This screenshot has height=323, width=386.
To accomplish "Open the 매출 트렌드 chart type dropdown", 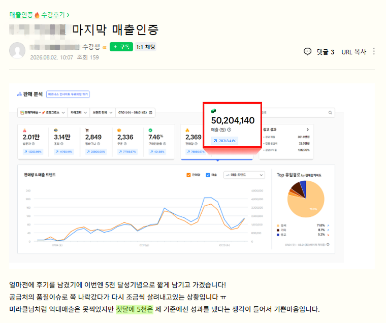I will pyautogui.click(x=244, y=175).
